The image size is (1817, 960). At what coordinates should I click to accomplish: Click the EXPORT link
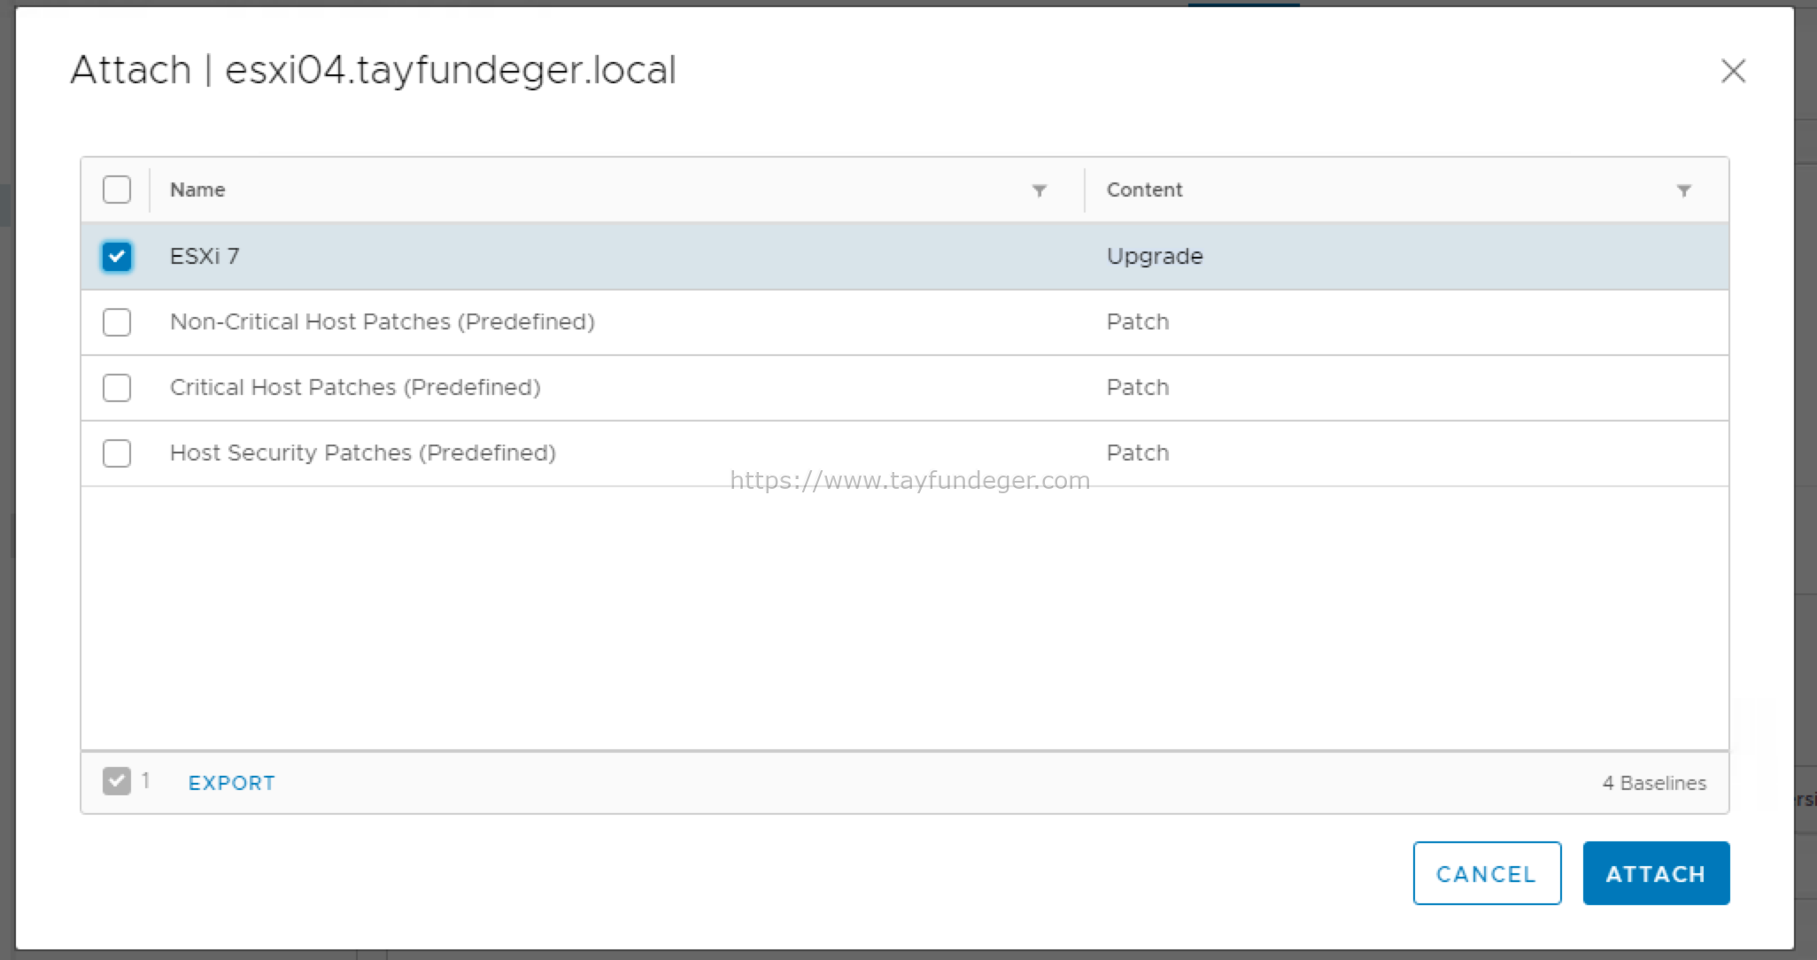(232, 783)
